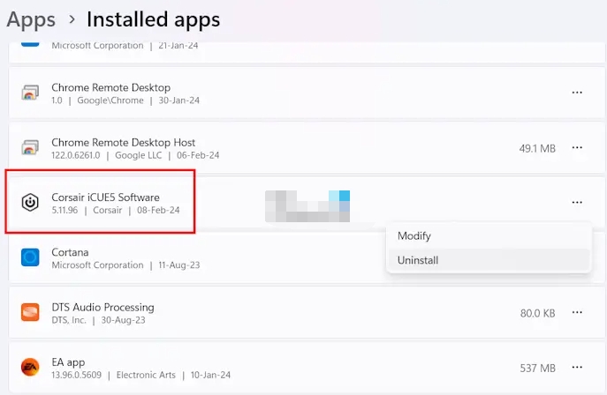Image resolution: width=607 pixels, height=395 pixels.
Task: Click the 08-Feb-24 install date
Action: (x=158, y=210)
